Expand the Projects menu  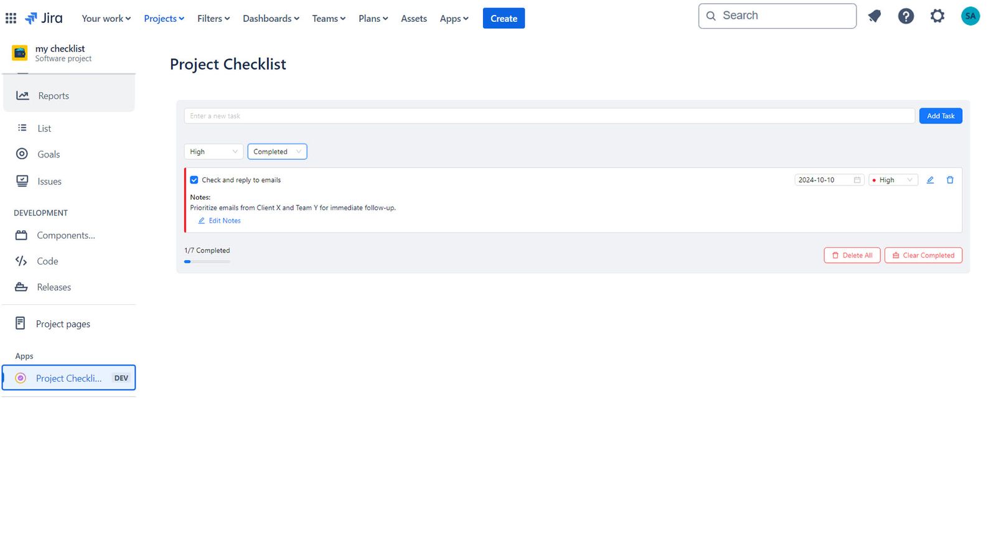(164, 19)
